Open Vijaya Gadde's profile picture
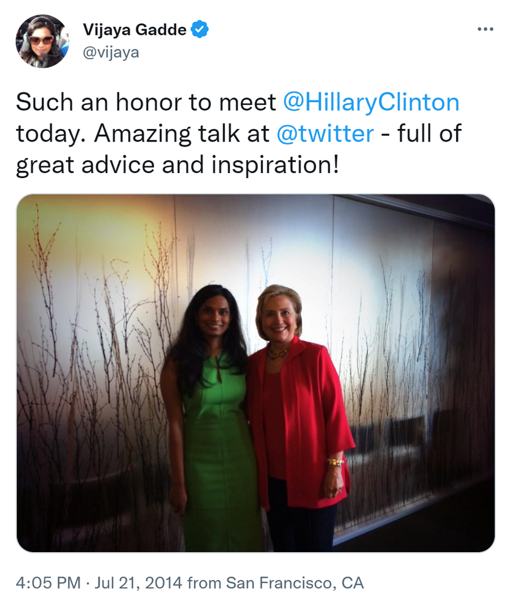This screenshot has height=608, width=511. pyautogui.click(x=42, y=41)
